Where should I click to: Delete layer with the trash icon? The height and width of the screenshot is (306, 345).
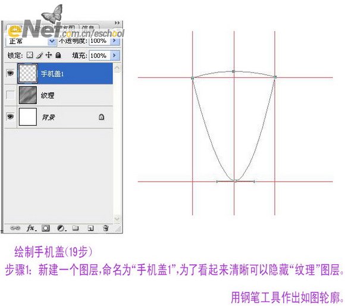pyautogui.click(x=106, y=228)
